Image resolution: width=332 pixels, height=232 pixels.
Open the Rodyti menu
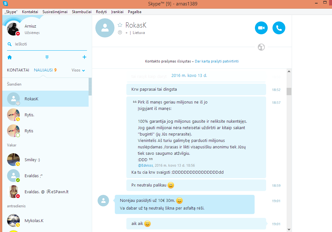(101, 12)
